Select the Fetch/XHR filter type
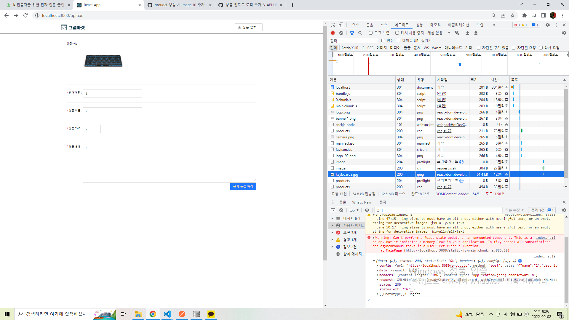The image size is (569, 320). click(x=350, y=48)
